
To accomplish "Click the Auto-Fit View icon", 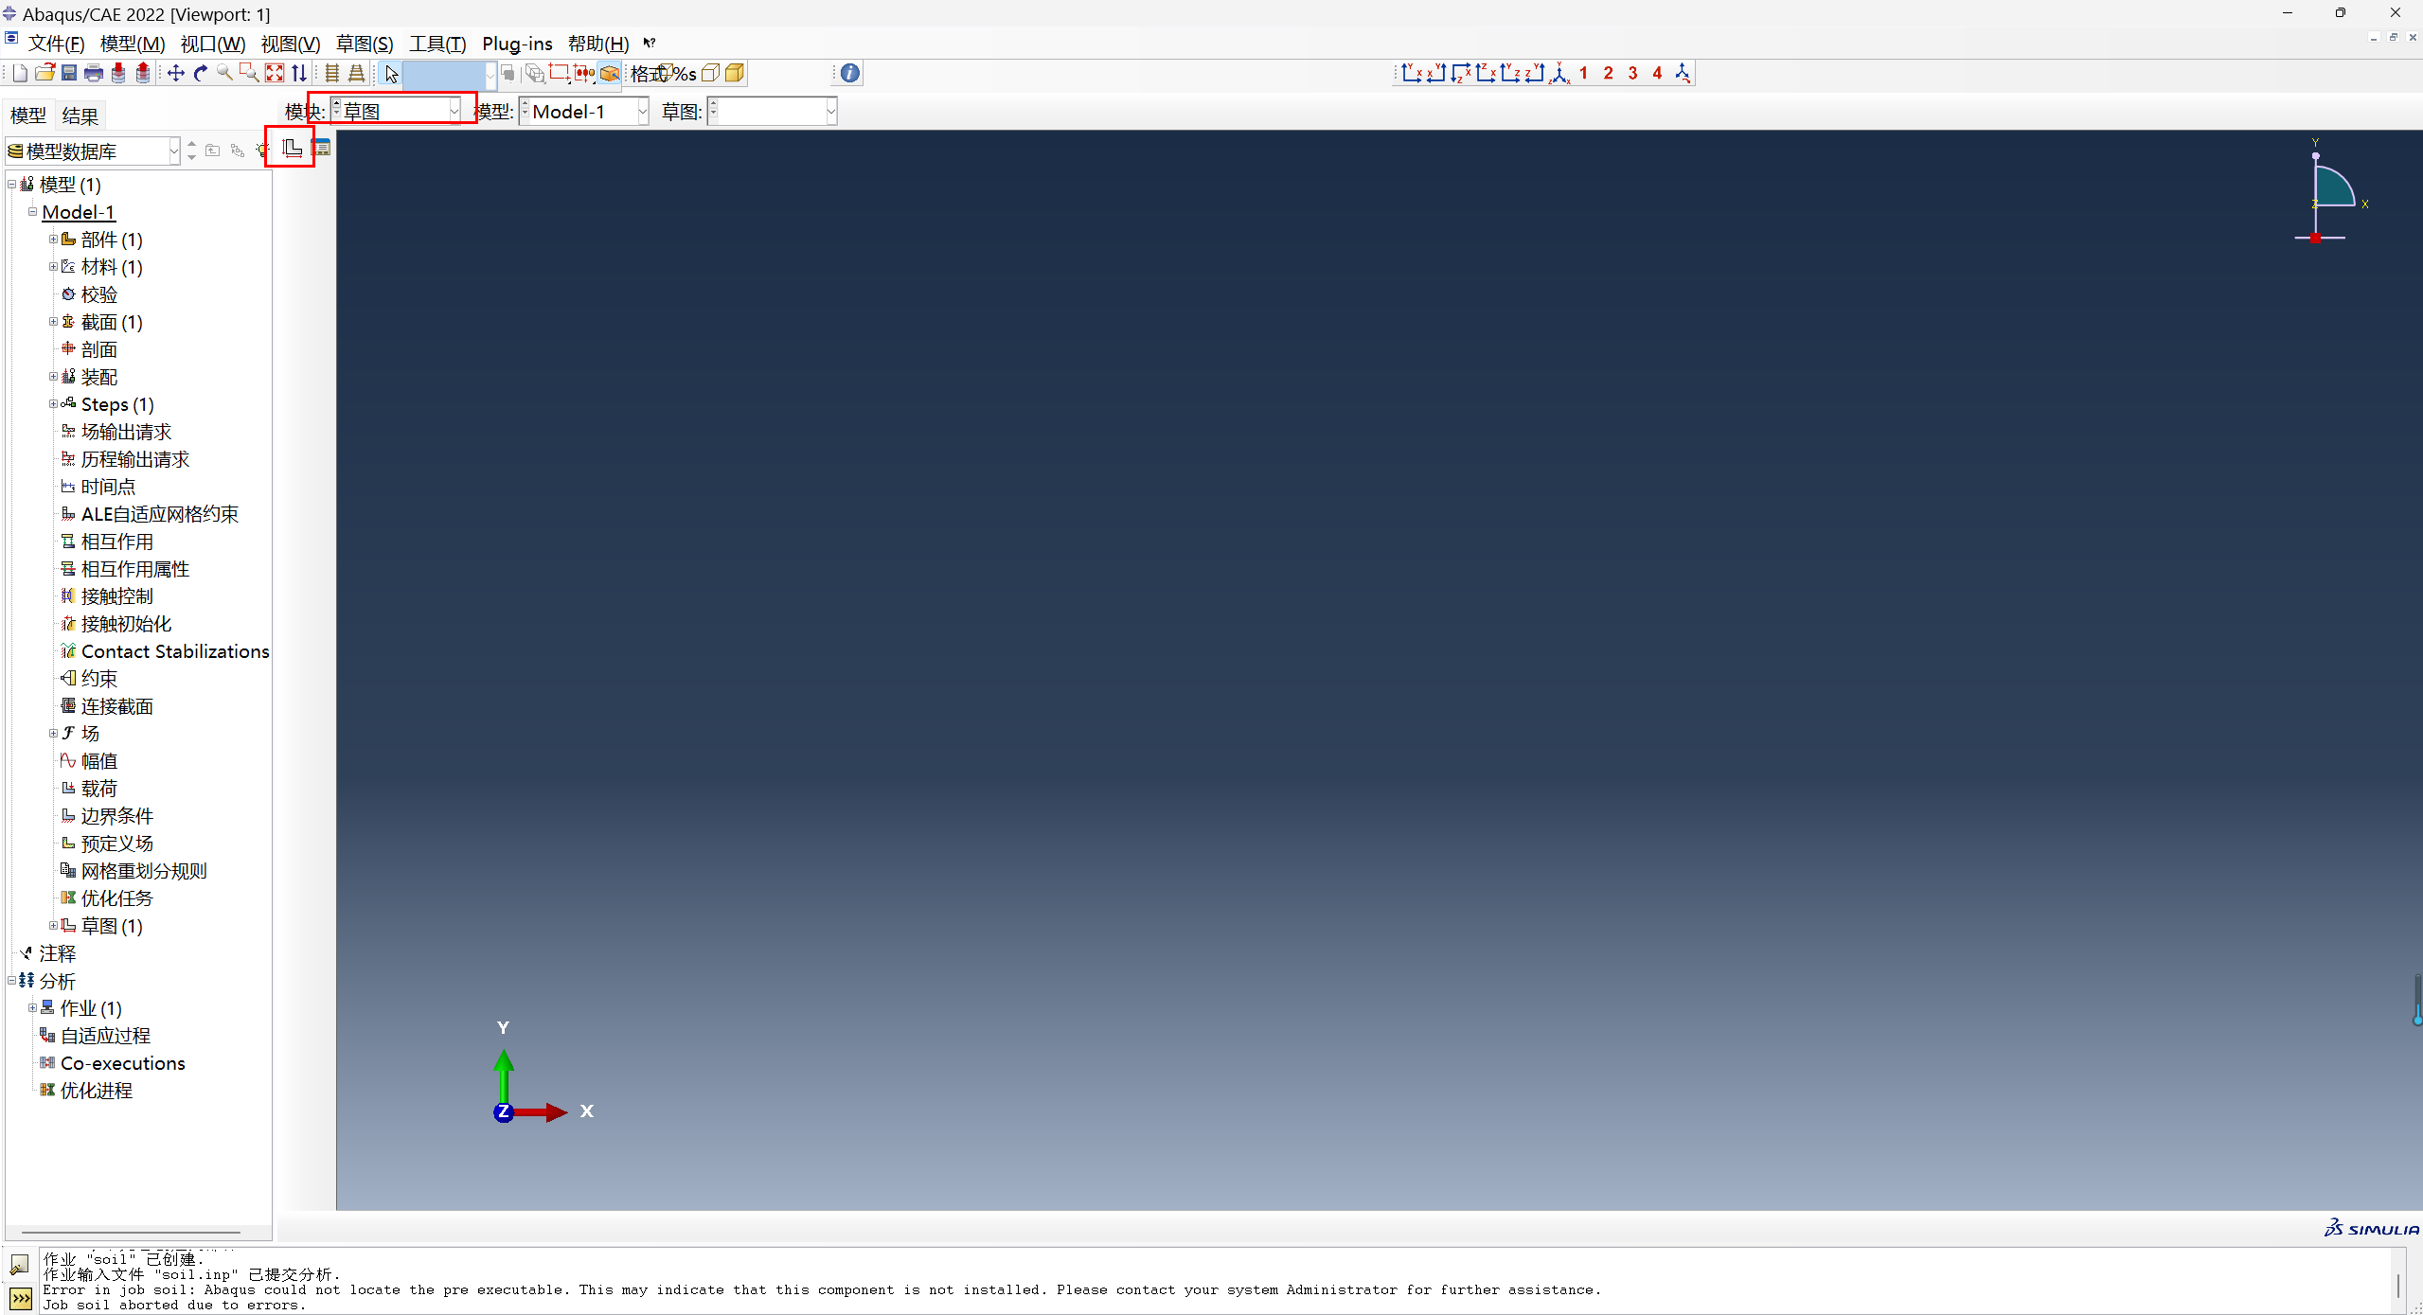I will pos(275,73).
